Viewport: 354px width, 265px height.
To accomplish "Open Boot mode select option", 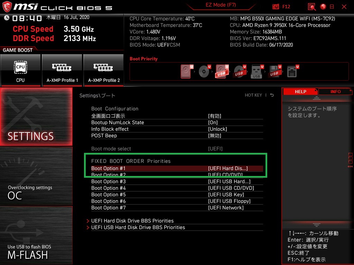I will [177, 149].
